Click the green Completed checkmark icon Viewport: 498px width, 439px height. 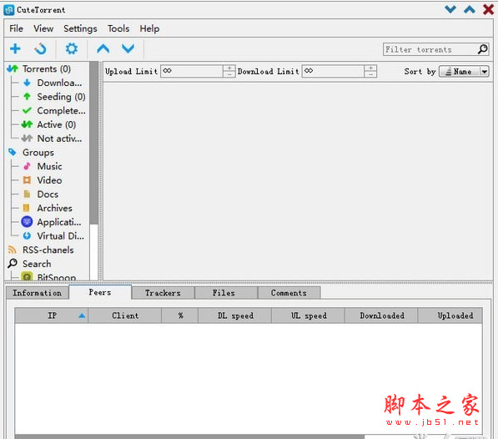(27, 110)
